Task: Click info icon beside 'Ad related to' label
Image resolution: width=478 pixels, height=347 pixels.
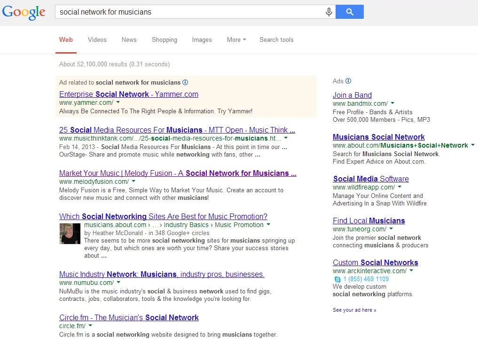Action: pos(185,82)
